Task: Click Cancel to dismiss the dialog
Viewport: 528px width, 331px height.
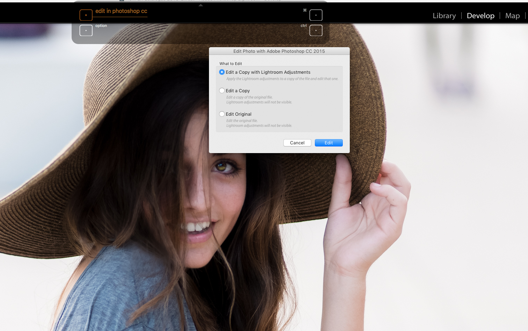Action: (x=297, y=143)
